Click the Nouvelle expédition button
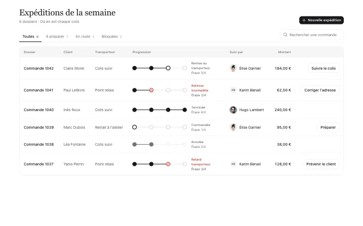Viewport: 363px width, 226px height. (x=321, y=20)
